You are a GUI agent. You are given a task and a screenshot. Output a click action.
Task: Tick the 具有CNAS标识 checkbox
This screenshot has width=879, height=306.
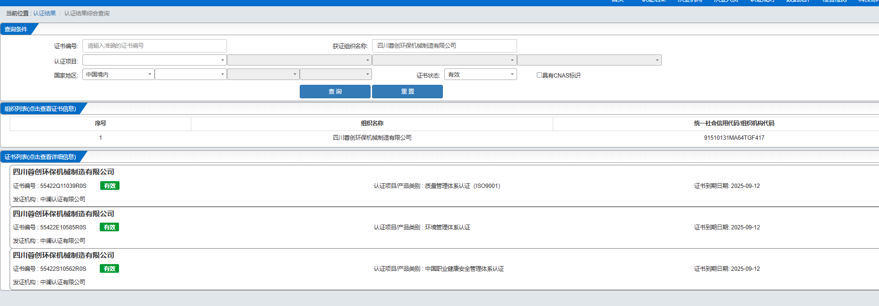tap(539, 75)
